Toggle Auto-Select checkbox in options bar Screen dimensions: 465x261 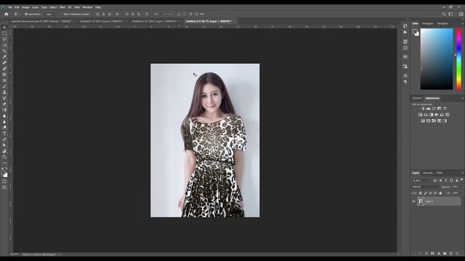pyautogui.click(x=26, y=14)
